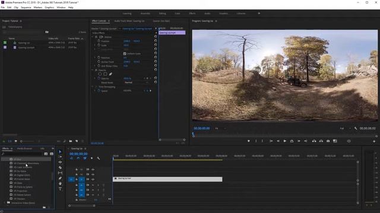Open Program monitor zoom level dropdown
This screenshot has width=380, height=213.
(220, 128)
